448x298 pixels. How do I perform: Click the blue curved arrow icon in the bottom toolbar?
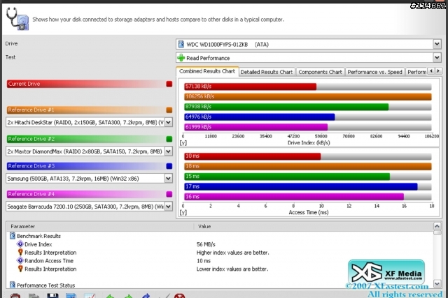pyautogui.click(x=146, y=296)
